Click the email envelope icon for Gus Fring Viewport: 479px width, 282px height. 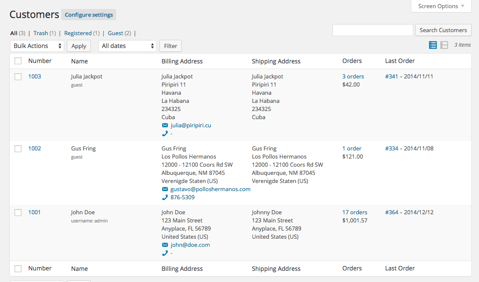[x=165, y=189]
